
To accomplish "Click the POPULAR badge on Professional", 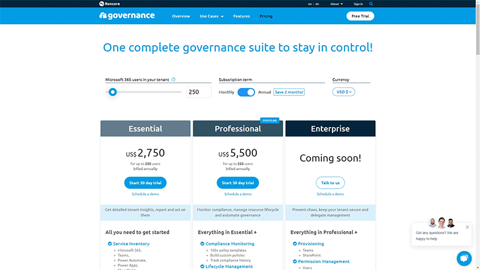I will click(270, 120).
